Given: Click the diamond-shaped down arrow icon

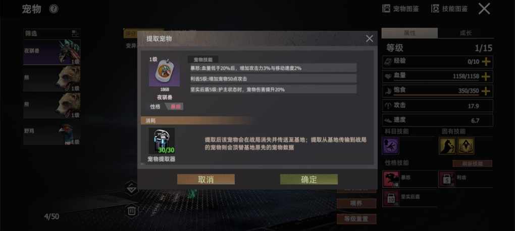Looking at the screenshot, I should click(132, 189).
